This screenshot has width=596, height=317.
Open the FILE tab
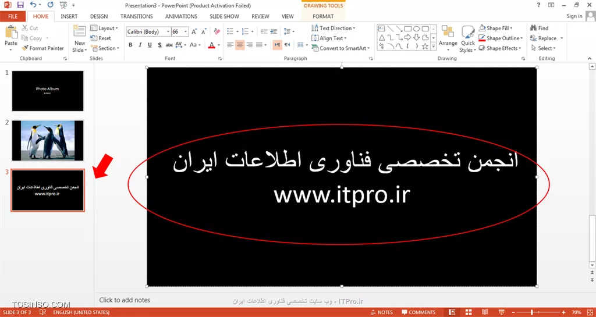pyautogui.click(x=13, y=16)
